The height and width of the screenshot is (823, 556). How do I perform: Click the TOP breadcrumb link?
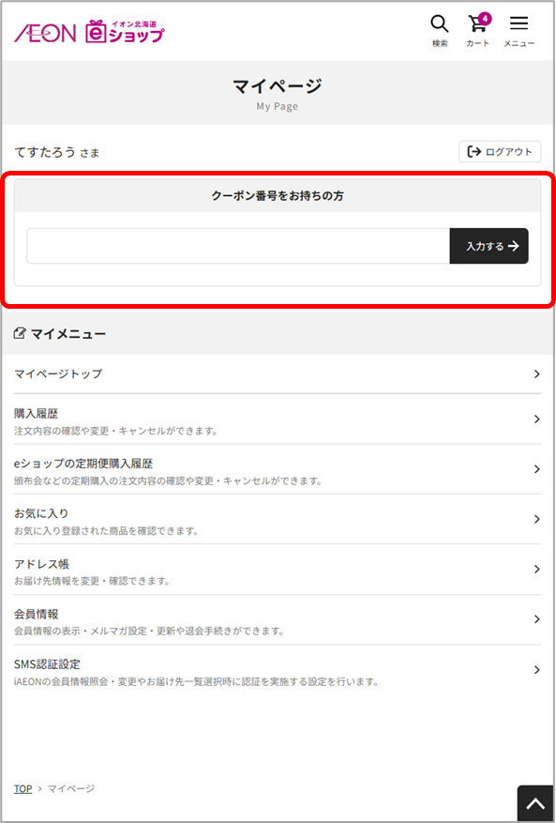[x=23, y=788]
